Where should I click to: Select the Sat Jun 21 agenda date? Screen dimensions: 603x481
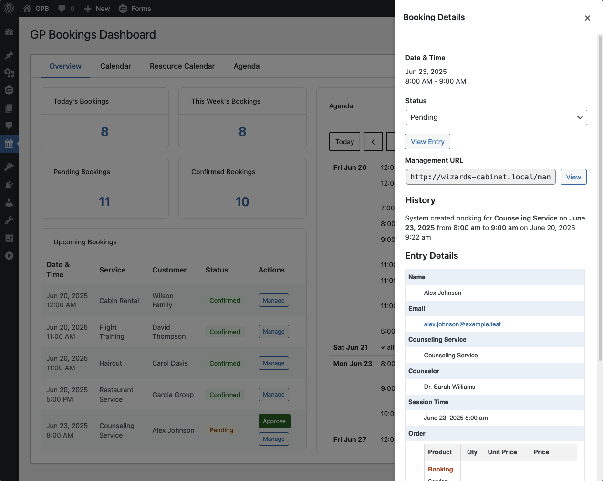click(x=351, y=347)
